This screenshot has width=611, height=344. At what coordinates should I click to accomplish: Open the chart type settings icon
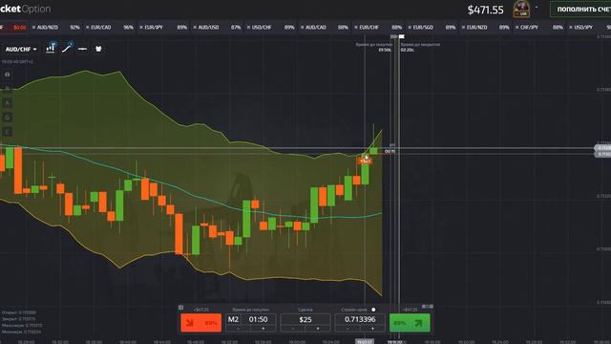click(x=51, y=48)
